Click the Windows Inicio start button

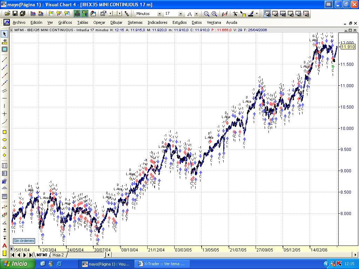coord(16,264)
